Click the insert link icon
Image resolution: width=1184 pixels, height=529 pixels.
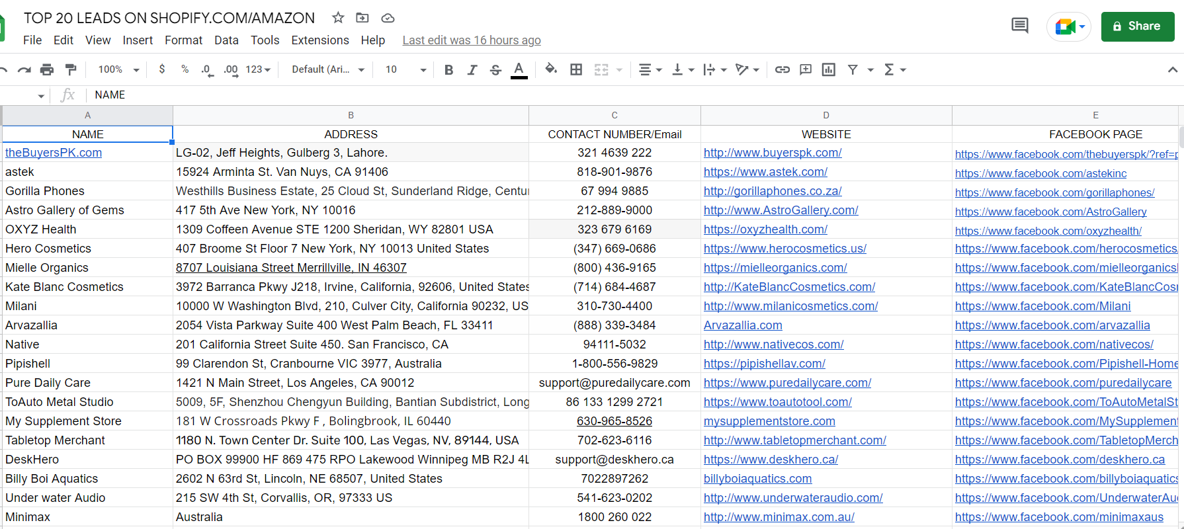click(782, 69)
